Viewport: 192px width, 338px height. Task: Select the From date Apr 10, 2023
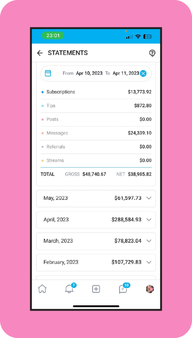(x=89, y=73)
